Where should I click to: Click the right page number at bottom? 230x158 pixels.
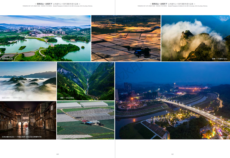click(173, 154)
